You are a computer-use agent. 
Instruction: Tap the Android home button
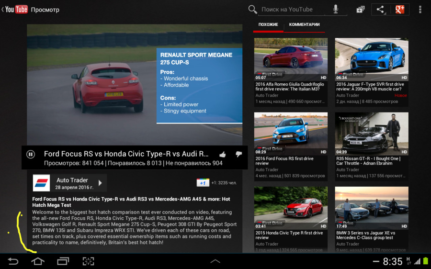pyautogui.click(x=38, y=261)
